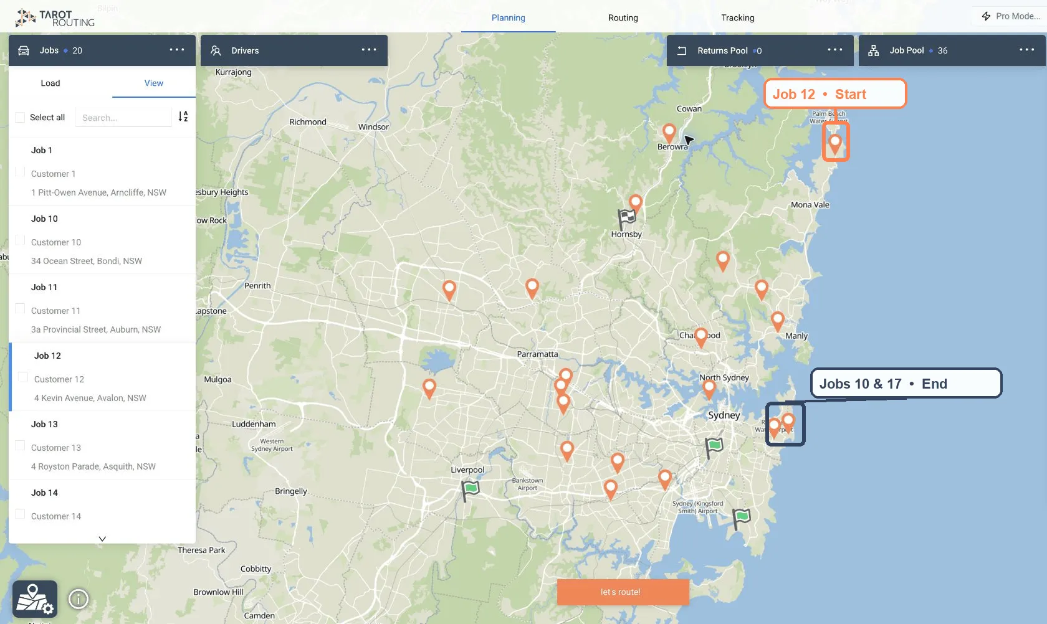This screenshot has height=624, width=1047.
Task: Check the Job 12 checkbox
Action: (x=23, y=377)
